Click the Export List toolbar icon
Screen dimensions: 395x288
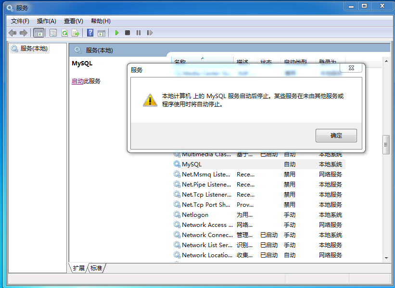pos(76,33)
